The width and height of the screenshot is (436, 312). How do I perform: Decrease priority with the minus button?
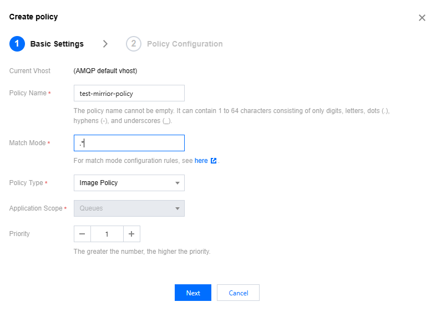click(x=82, y=234)
